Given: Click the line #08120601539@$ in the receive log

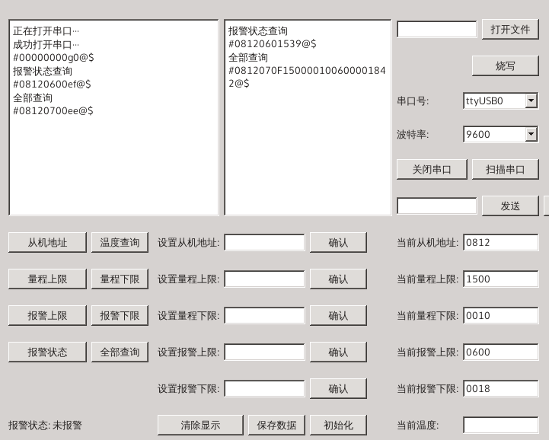Looking at the screenshot, I should (x=273, y=43).
